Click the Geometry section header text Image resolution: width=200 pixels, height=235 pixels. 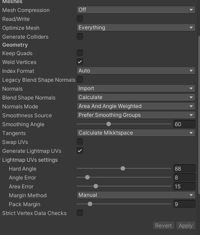(x=15, y=45)
